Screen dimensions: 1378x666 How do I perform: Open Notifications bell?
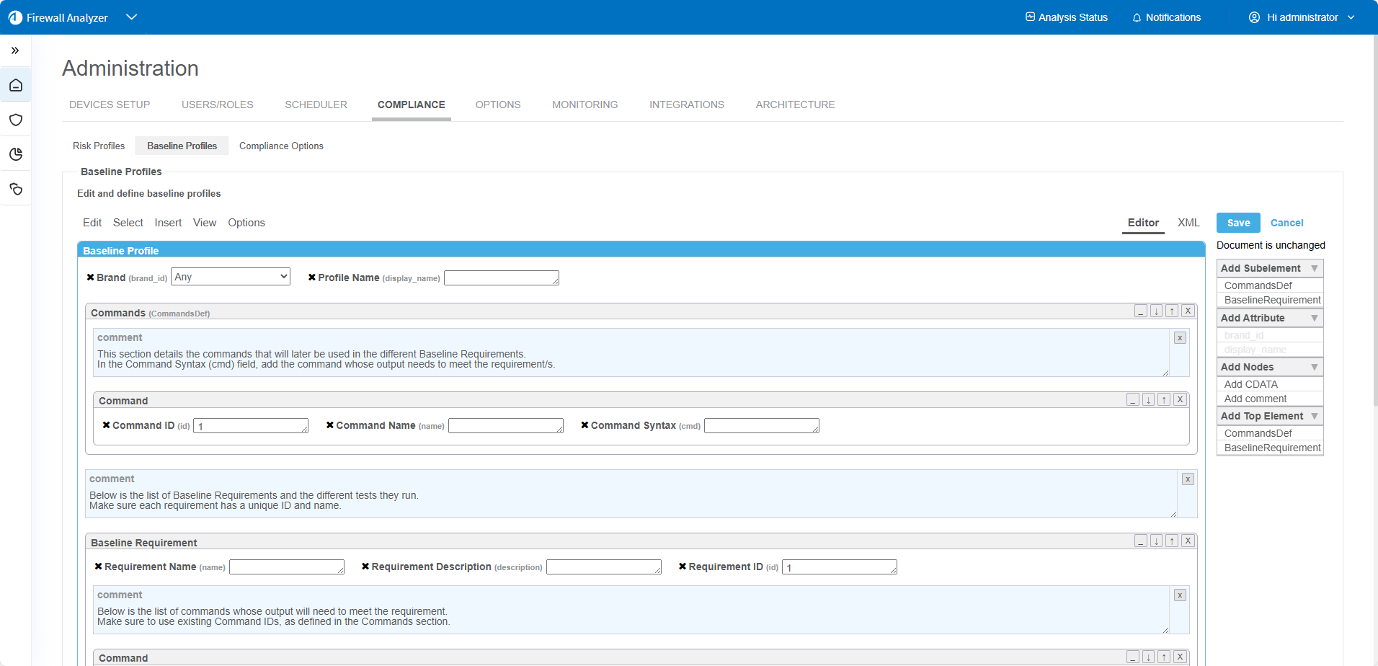coord(1166,17)
